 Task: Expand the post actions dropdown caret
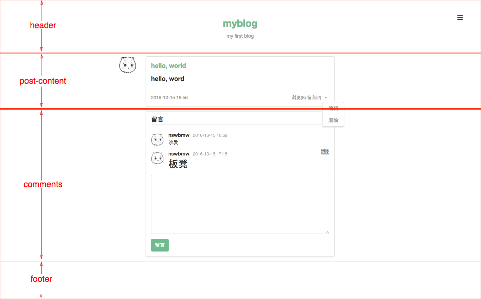326,97
